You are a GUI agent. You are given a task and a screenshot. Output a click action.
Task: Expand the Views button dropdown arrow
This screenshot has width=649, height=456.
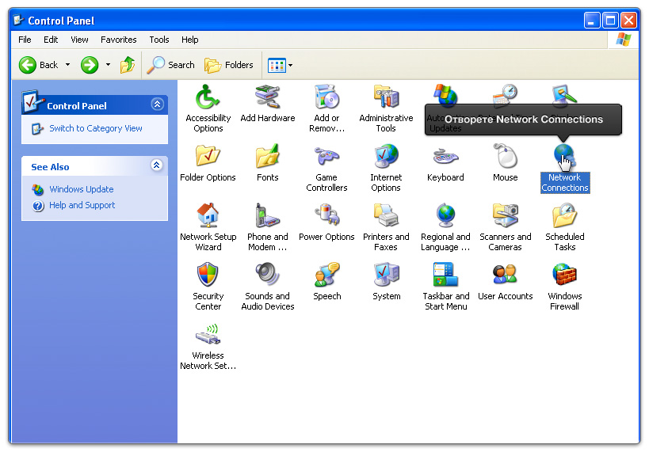[290, 66]
